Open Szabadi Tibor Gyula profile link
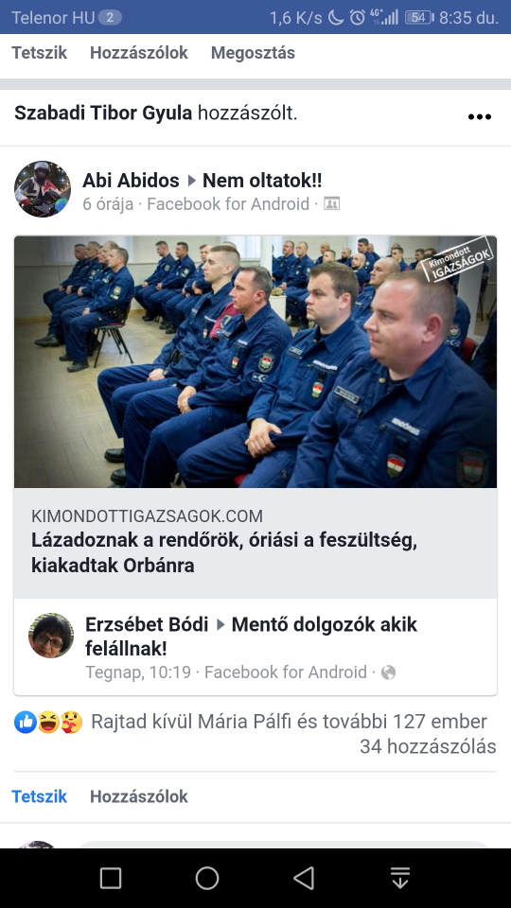Viewport: 511px width, 908px height. (103, 113)
